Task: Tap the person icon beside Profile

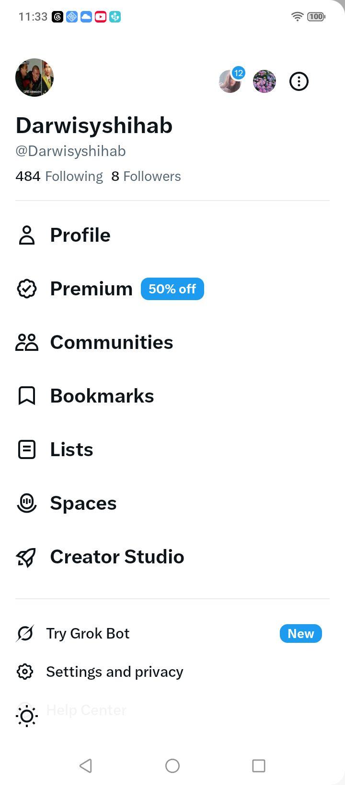Action: tap(27, 235)
